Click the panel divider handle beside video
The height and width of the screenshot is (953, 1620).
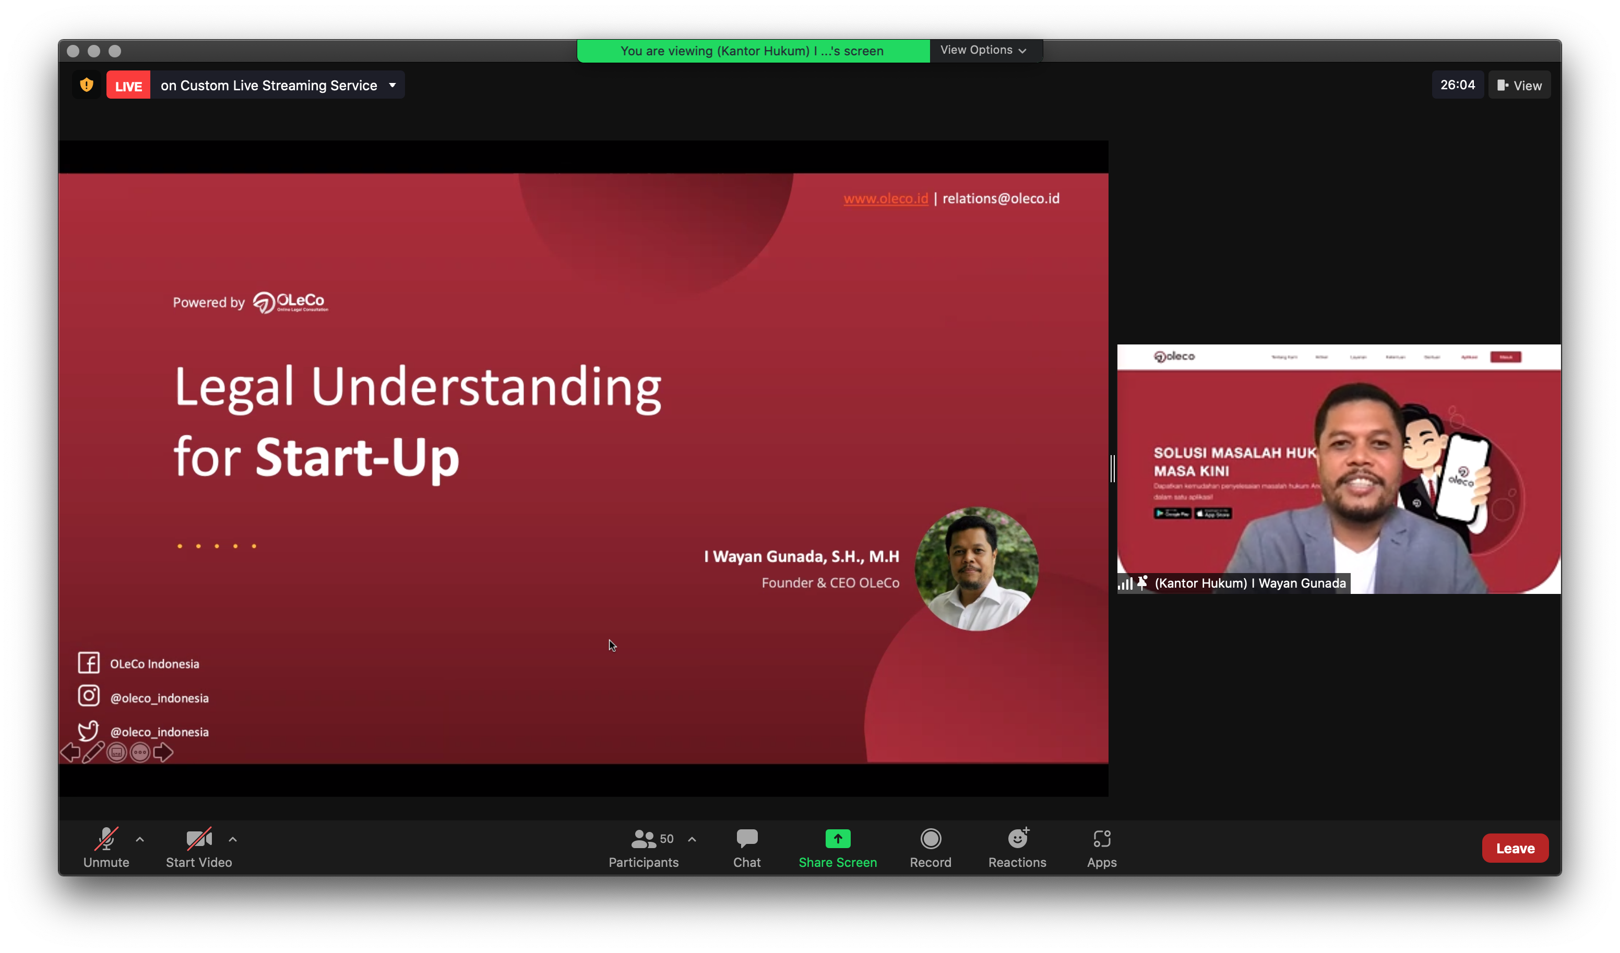1112,468
